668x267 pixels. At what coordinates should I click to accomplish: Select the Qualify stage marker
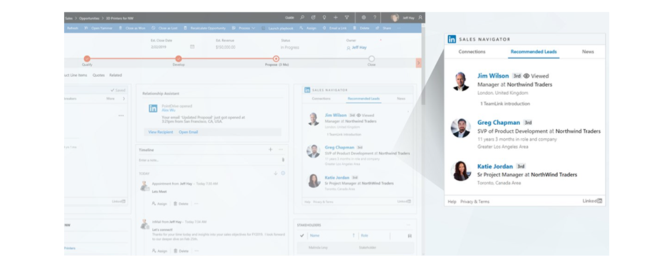(87, 59)
